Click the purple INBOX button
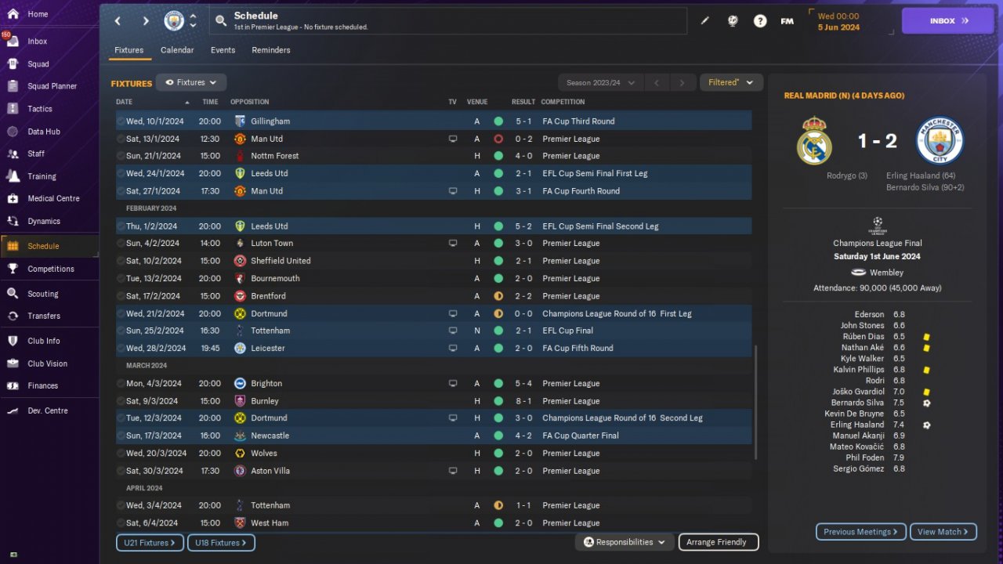 click(948, 21)
